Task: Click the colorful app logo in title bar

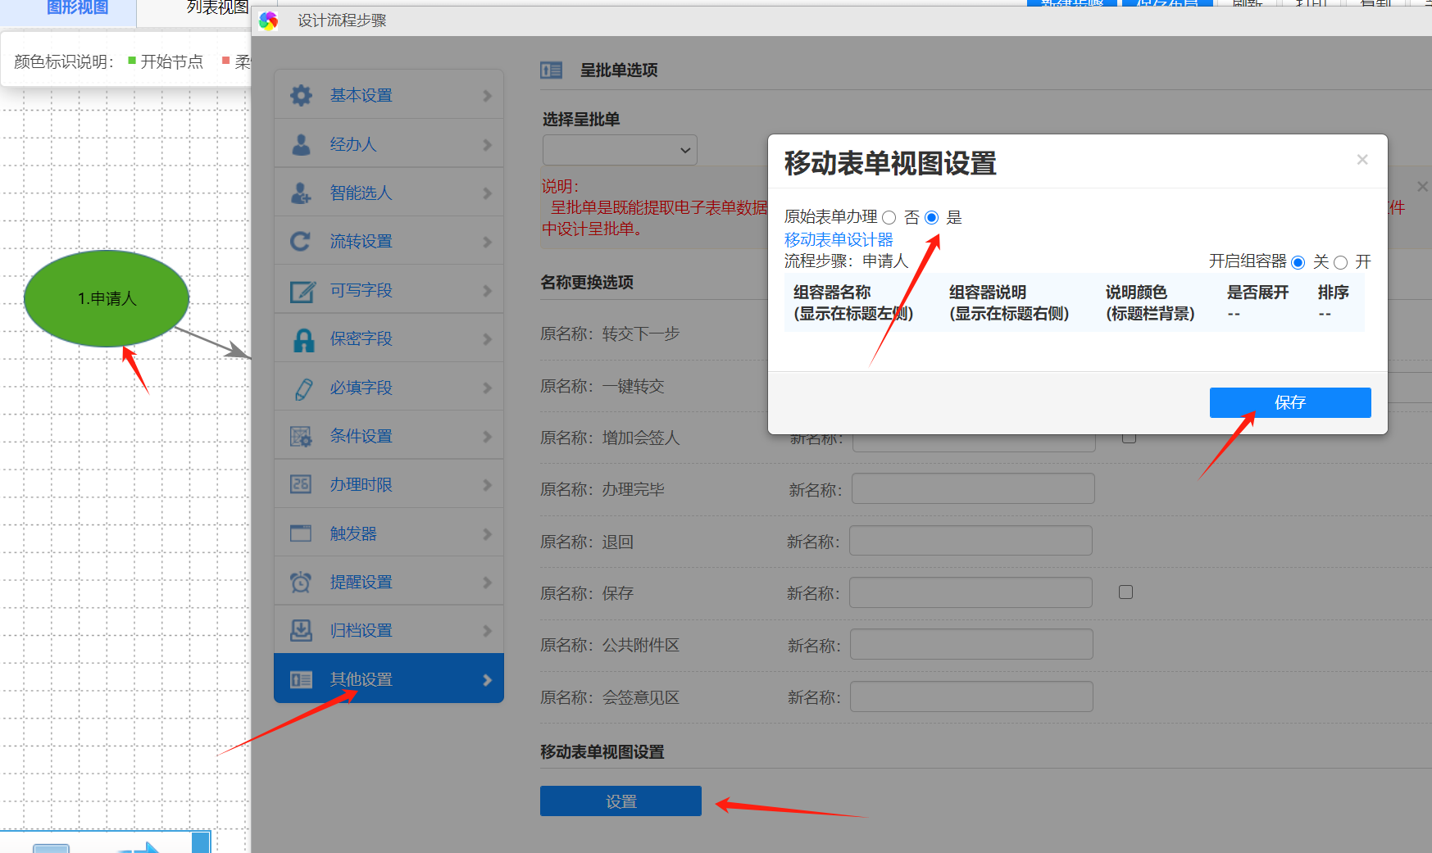Action: click(268, 20)
